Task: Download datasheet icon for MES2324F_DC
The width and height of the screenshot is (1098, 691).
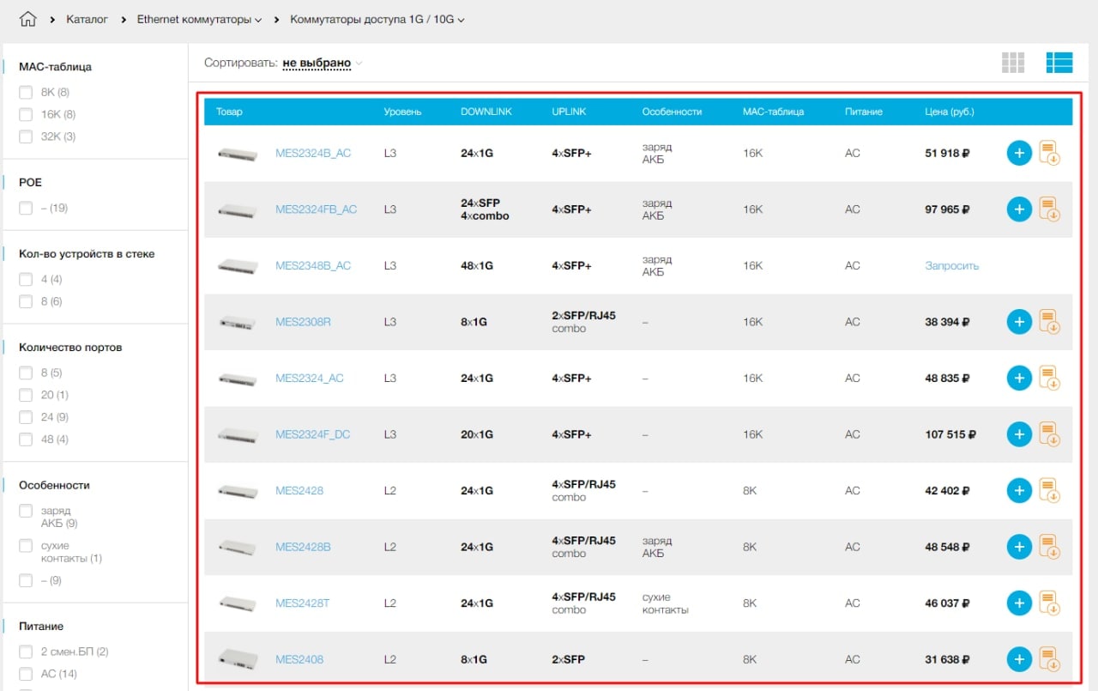Action: click(x=1050, y=434)
